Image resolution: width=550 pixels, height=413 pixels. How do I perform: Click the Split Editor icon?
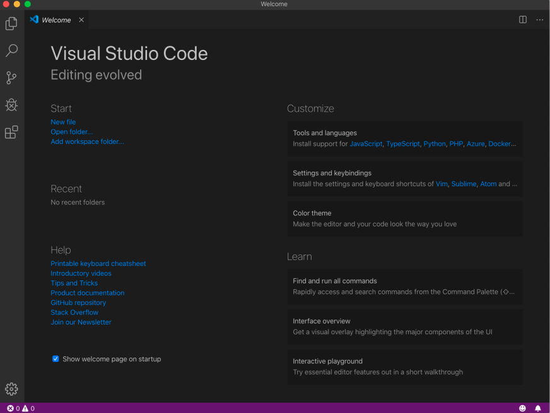click(522, 20)
